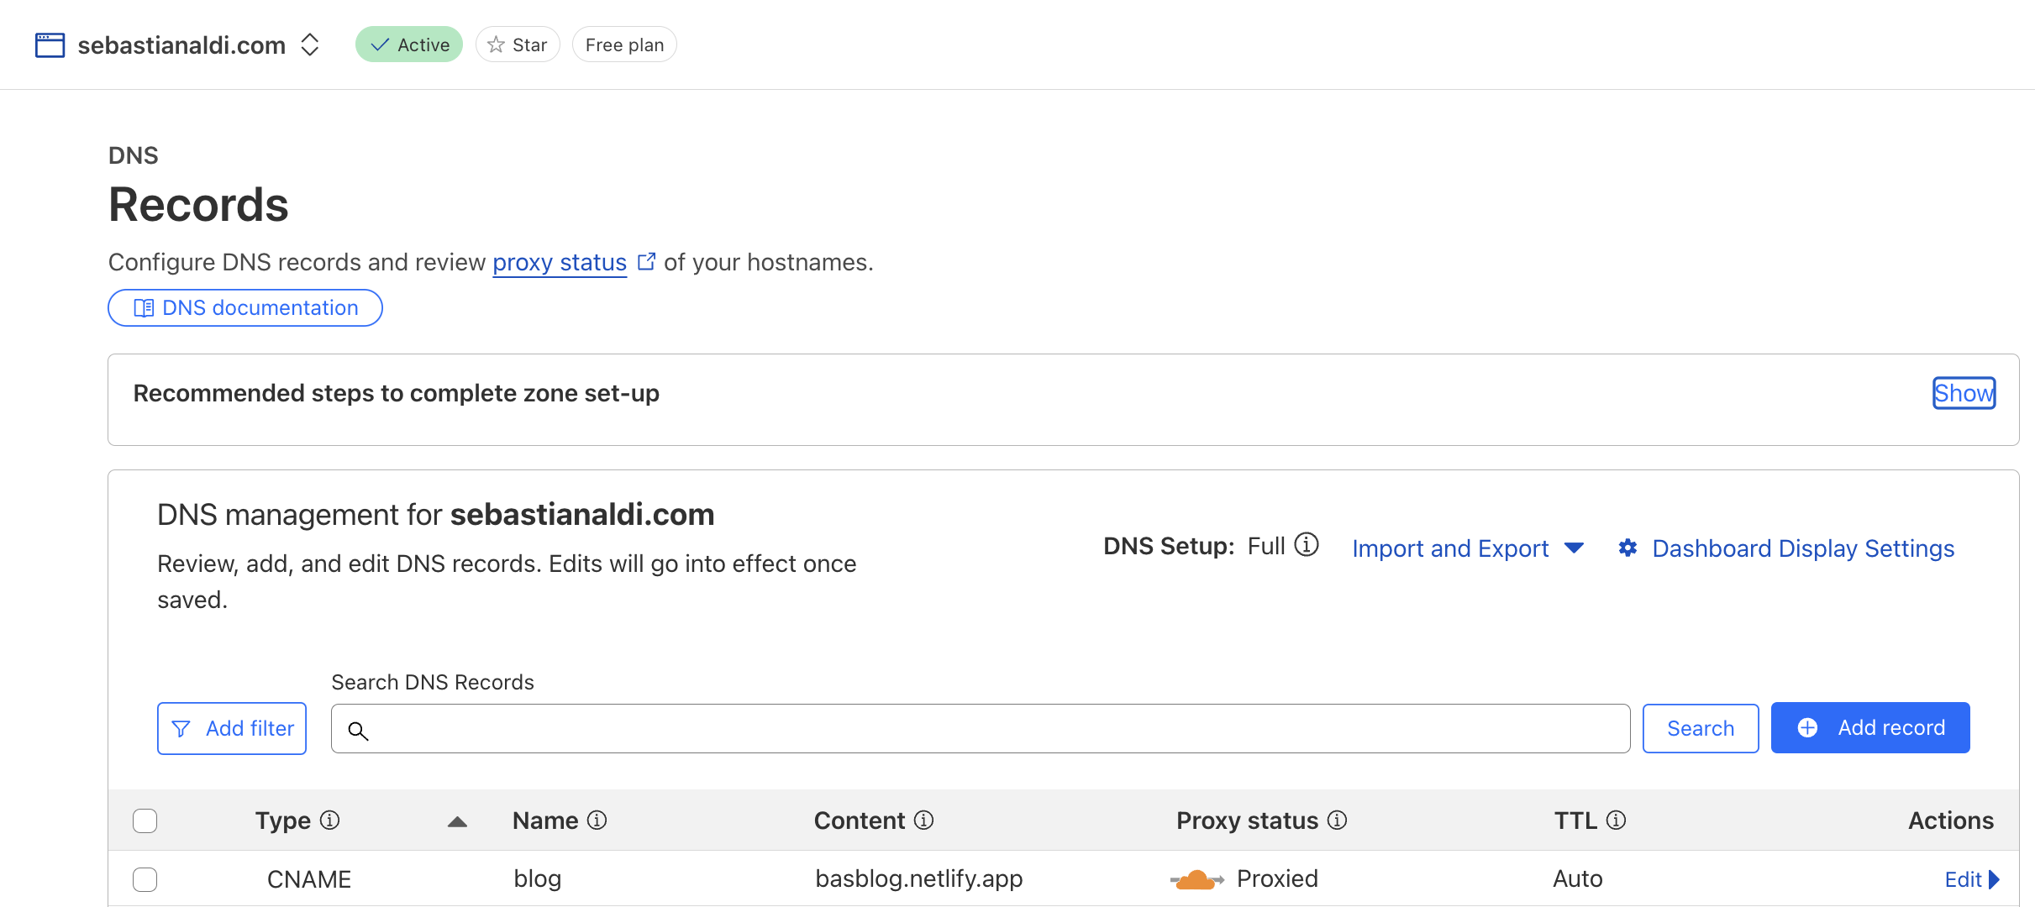
Task: Open the DNS documentation page
Action: (245, 307)
